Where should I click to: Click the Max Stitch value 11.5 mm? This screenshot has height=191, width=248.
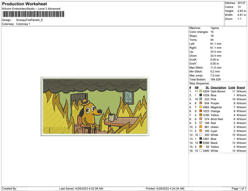pos(216,68)
